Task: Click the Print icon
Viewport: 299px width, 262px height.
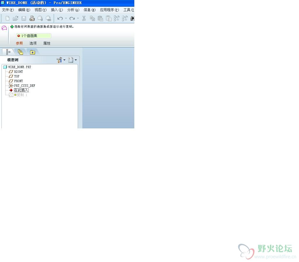Action: coord(32,18)
